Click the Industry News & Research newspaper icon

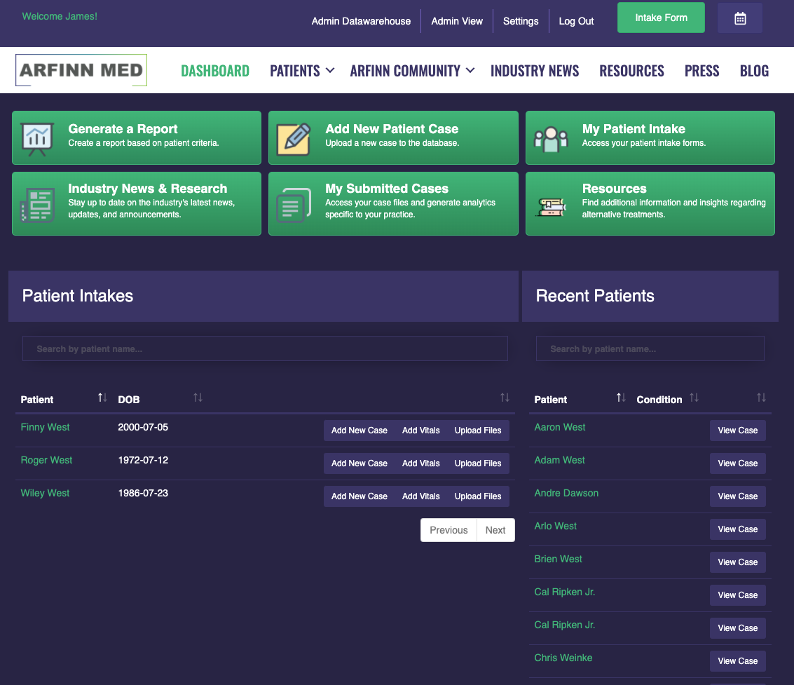click(37, 204)
